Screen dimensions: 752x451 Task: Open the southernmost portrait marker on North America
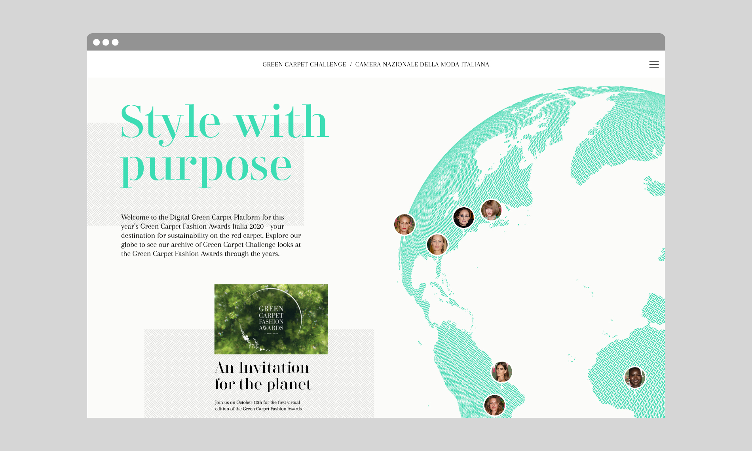(437, 244)
